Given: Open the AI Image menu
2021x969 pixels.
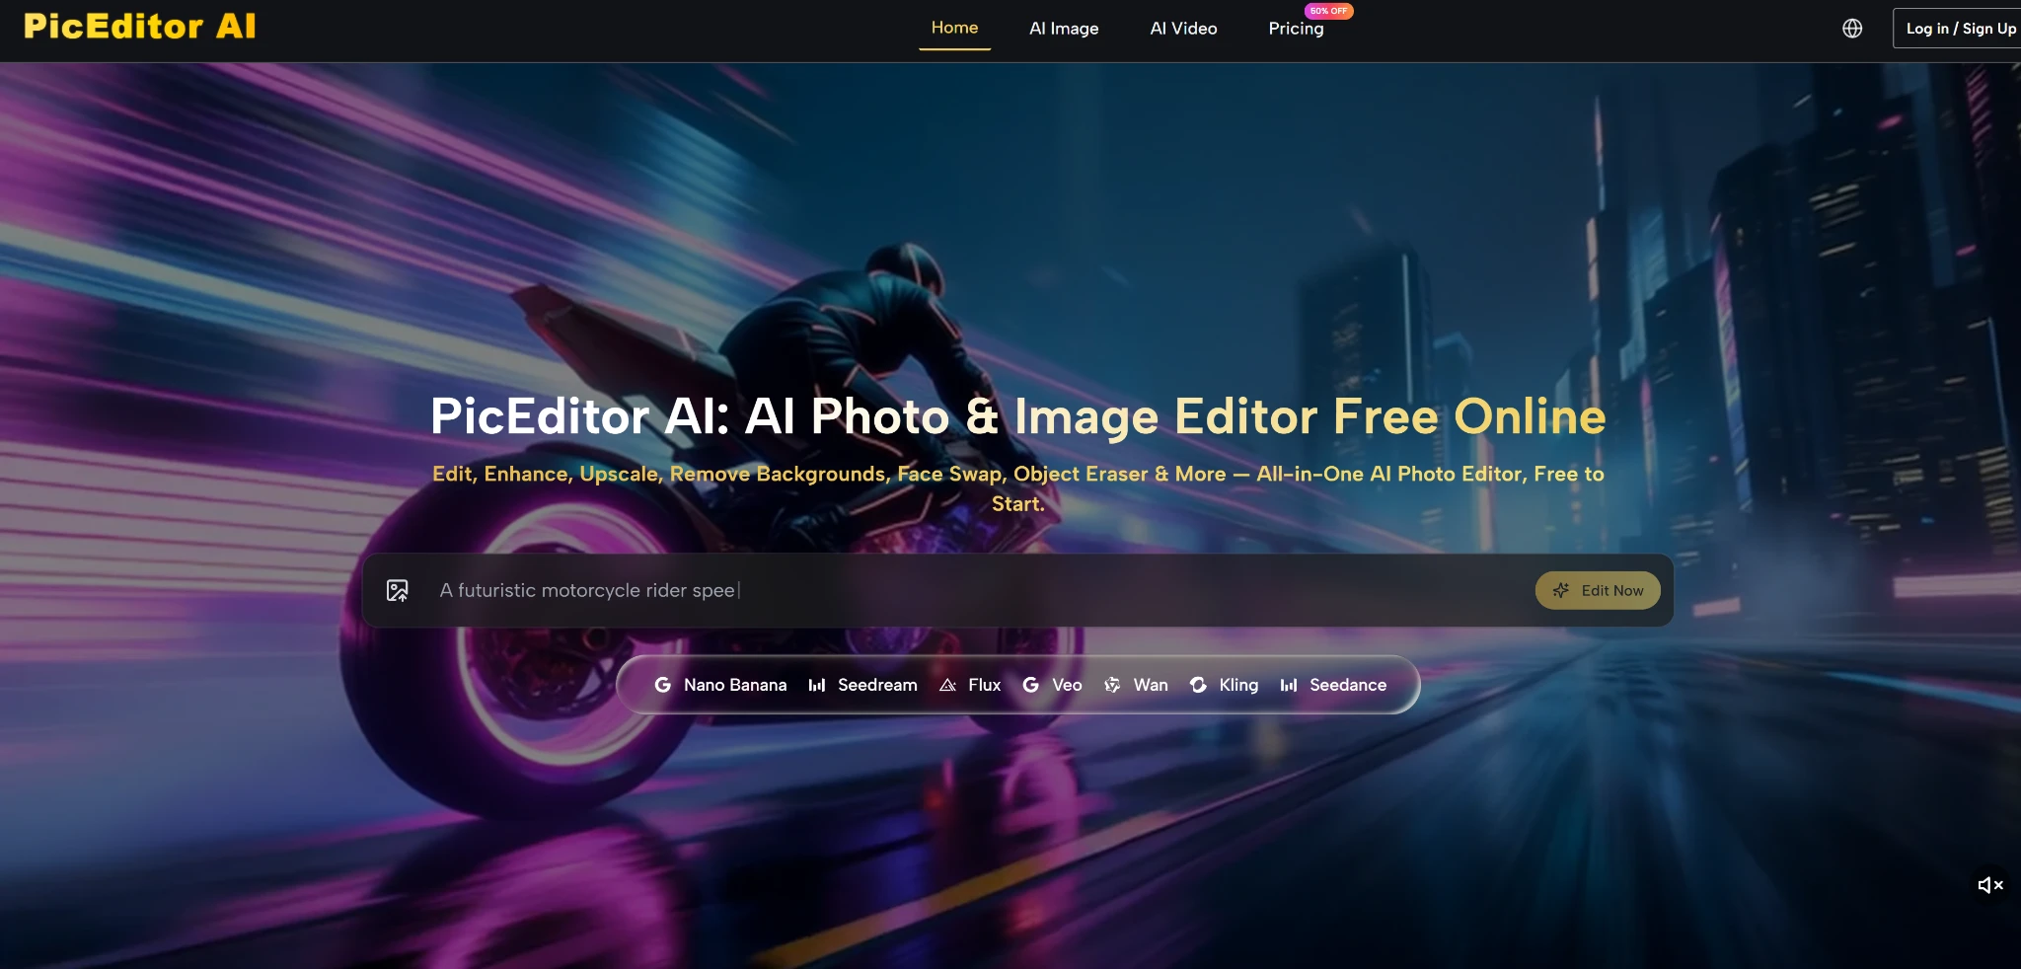Looking at the screenshot, I should pos(1064,29).
